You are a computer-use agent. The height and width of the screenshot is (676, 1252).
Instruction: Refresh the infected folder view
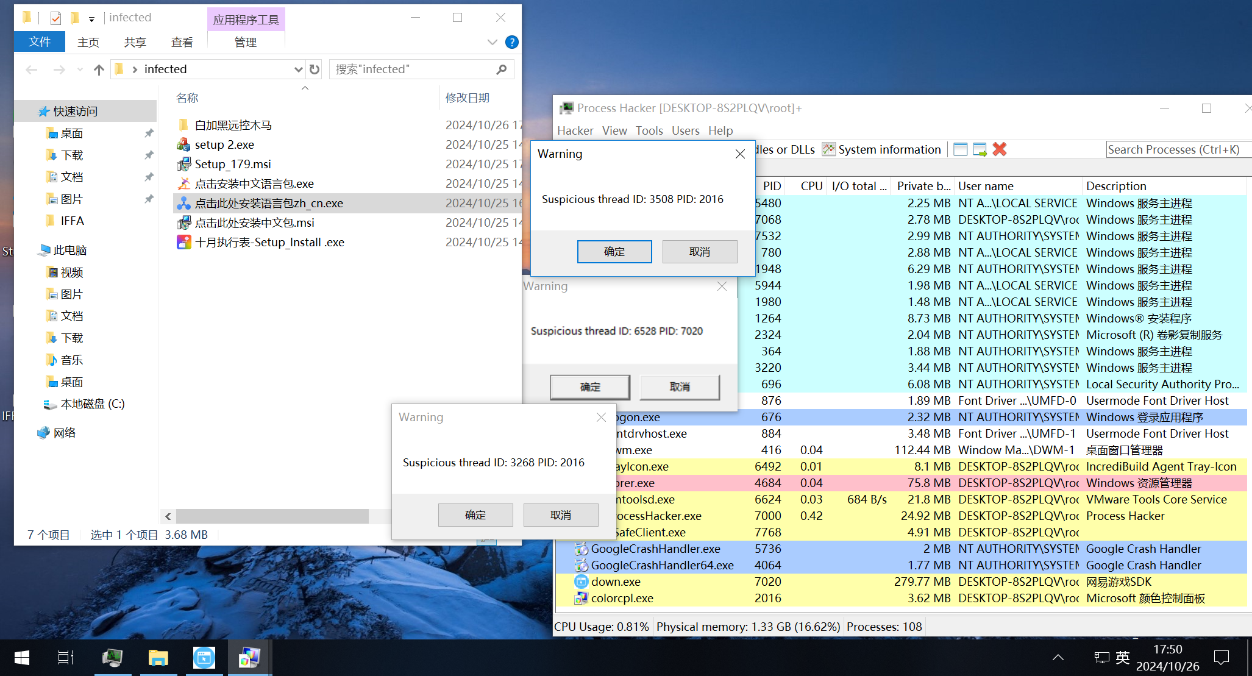[315, 69]
